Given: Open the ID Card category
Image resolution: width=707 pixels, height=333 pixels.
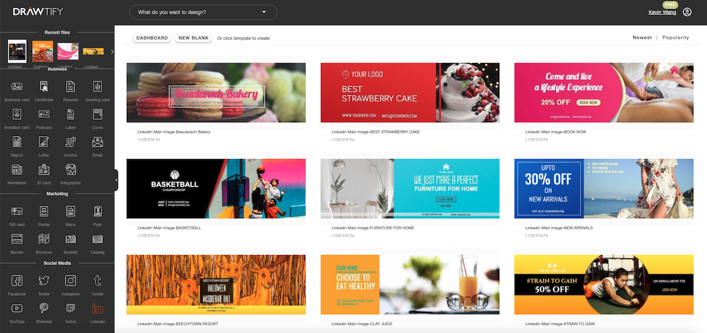Looking at the screenshot, I should pos(44,170).
